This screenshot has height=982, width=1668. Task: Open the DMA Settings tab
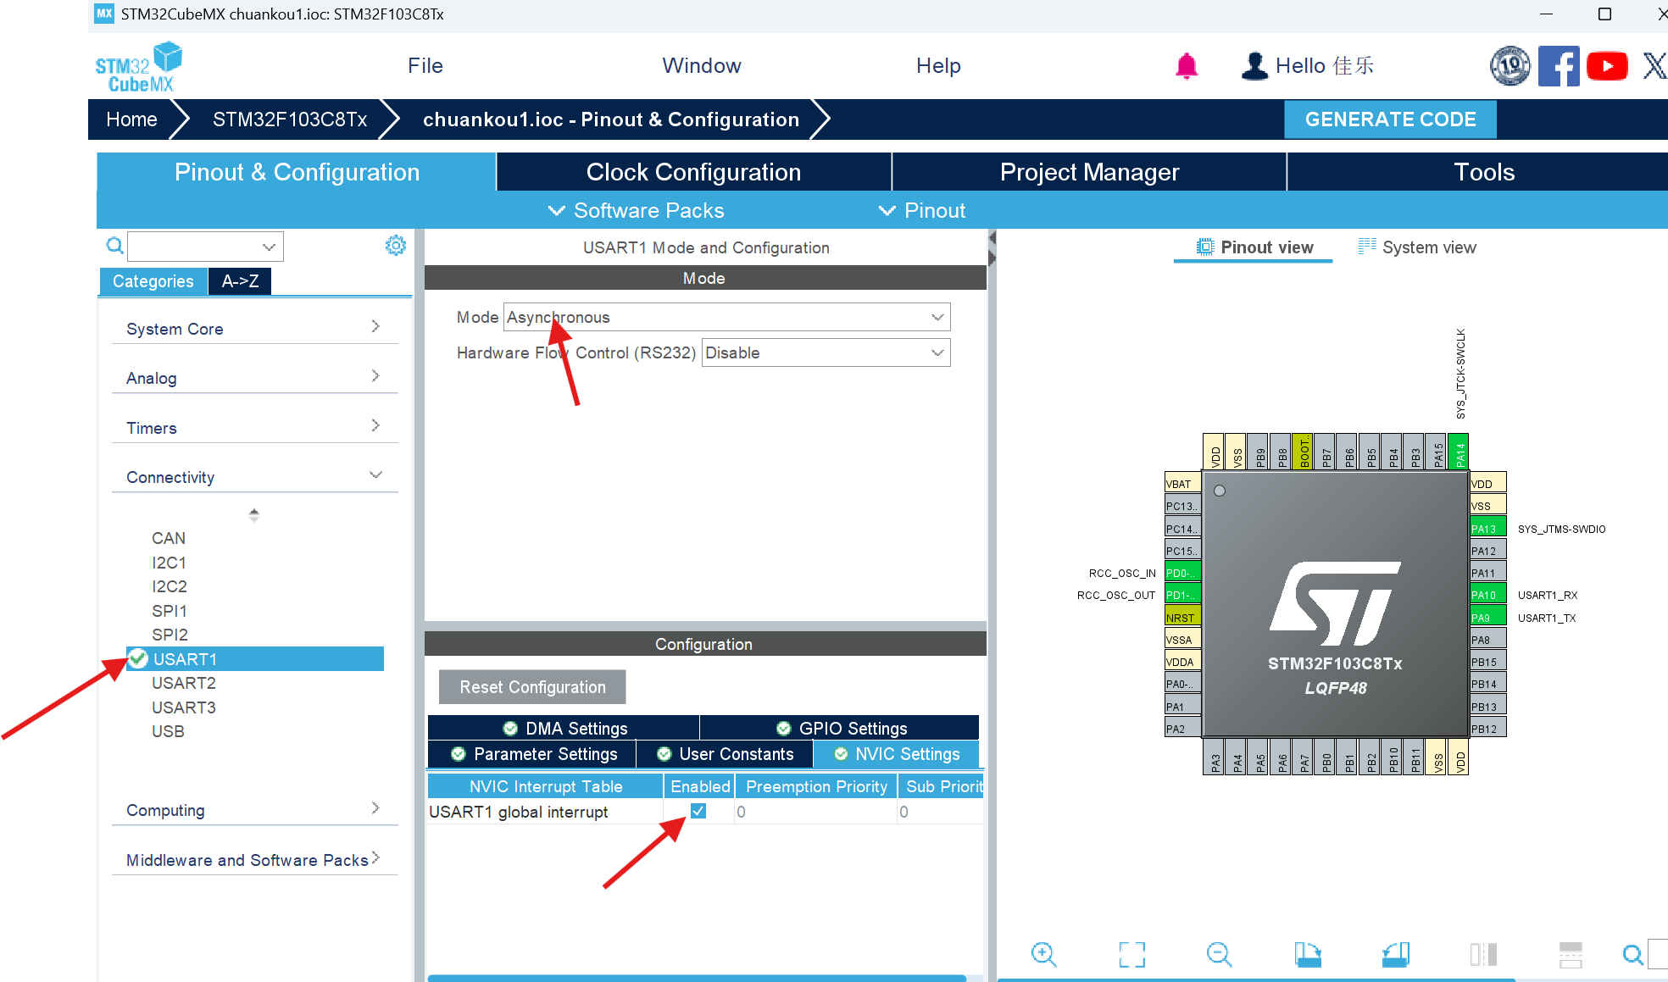564,728
